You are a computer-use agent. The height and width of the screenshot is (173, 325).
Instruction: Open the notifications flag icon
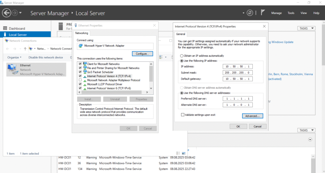[x=263, y=13]
